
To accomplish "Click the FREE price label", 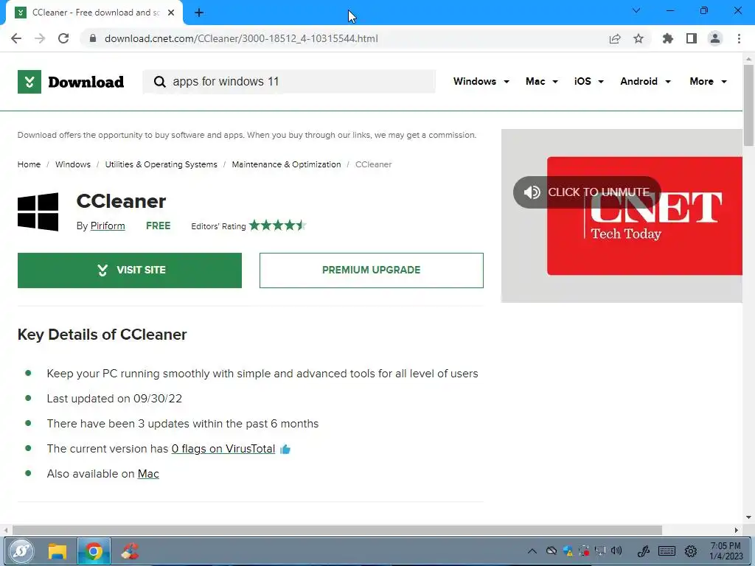I will (x=158, y=226).
